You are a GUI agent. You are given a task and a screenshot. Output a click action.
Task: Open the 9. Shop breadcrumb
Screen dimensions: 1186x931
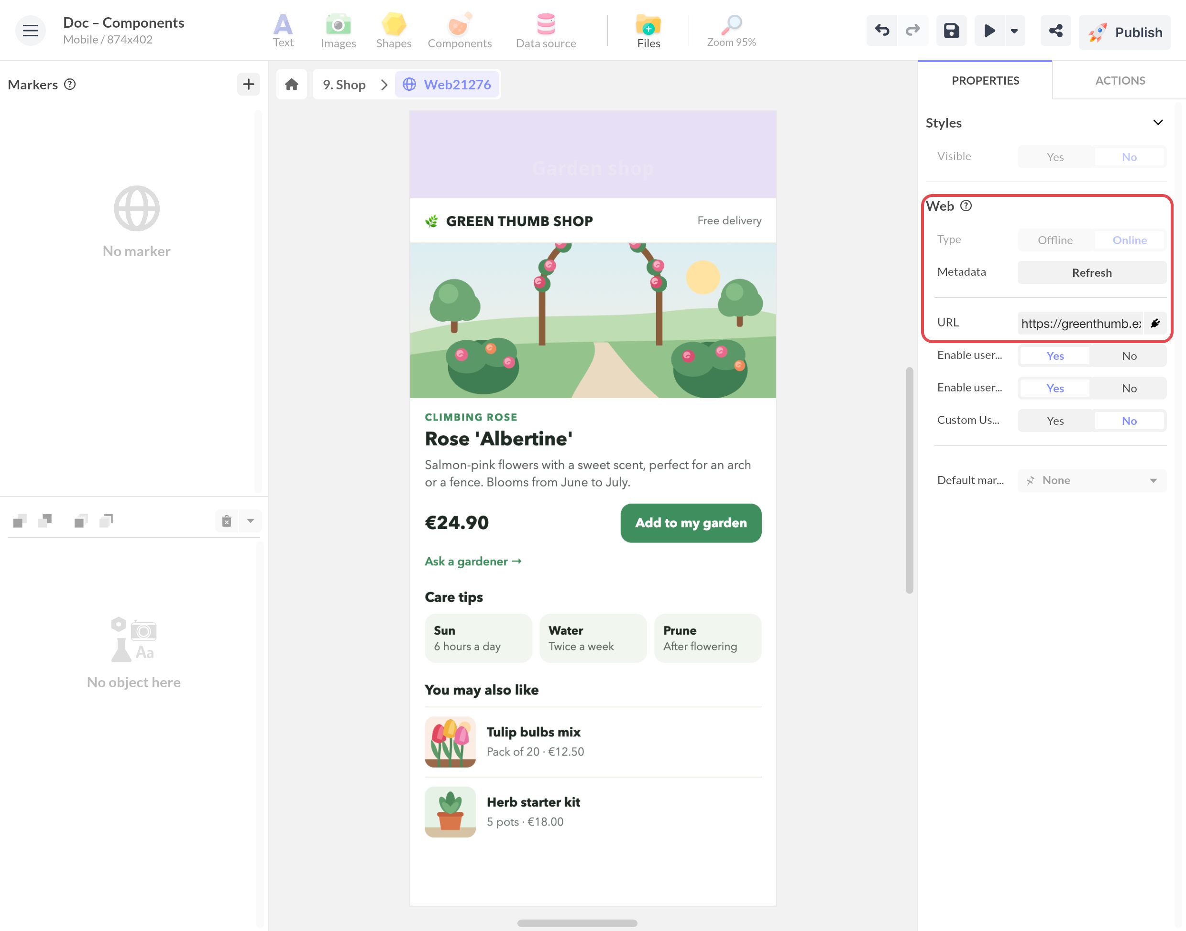[344, 85]
